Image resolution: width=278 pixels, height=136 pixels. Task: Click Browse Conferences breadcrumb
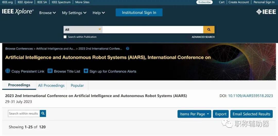19,48
